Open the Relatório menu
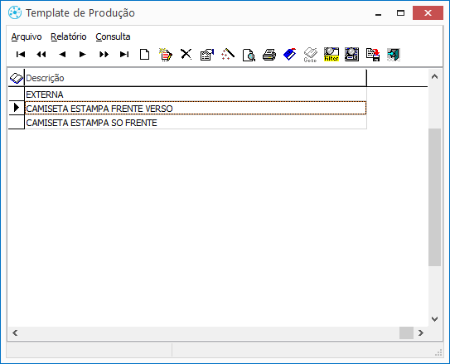This screenshot has height=364, width=450. (69, 36)
